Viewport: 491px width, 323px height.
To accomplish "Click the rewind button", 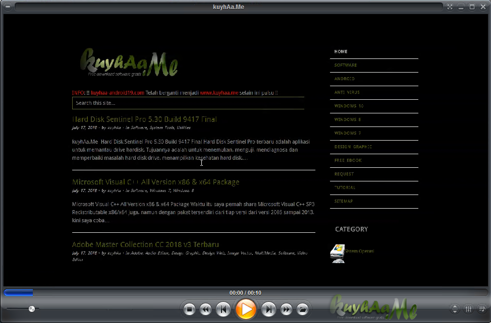I will point(206,309).
